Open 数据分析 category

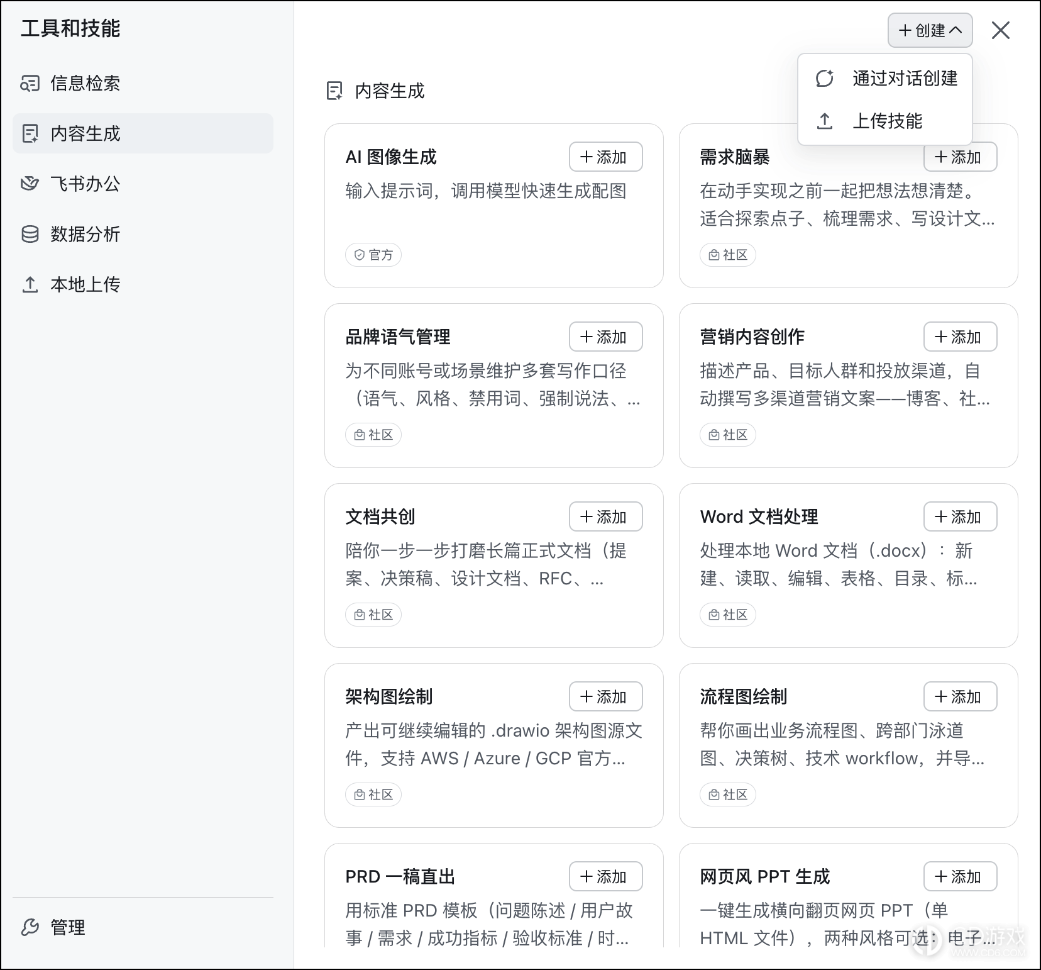(143, 234)
